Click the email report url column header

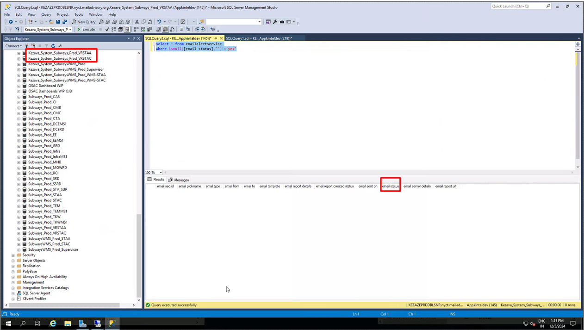coord(446,186)
